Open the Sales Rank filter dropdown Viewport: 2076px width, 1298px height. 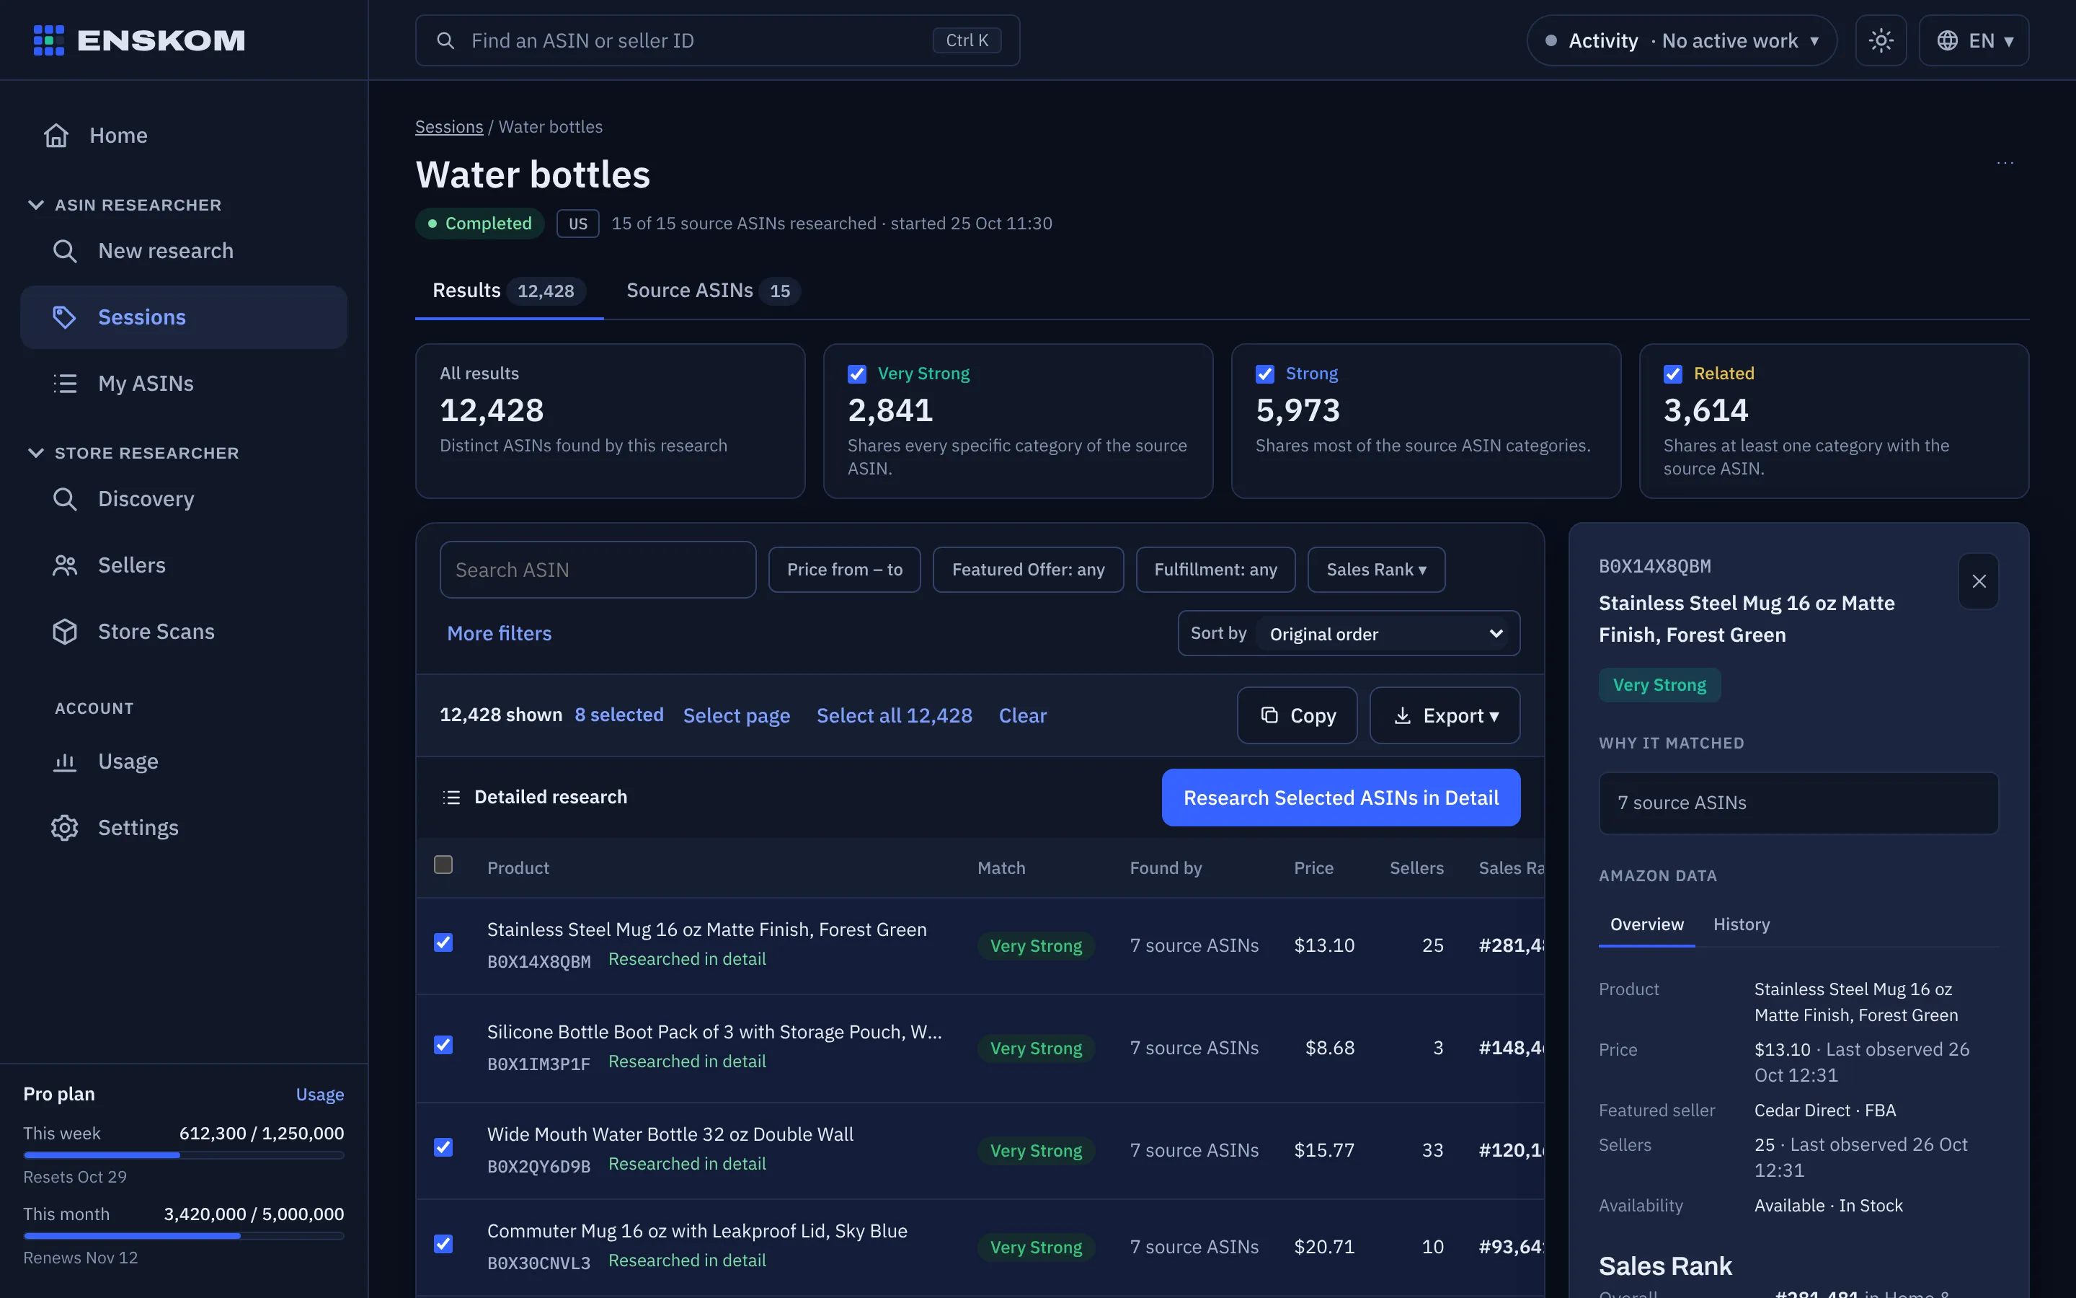[x=1376, y=569]
